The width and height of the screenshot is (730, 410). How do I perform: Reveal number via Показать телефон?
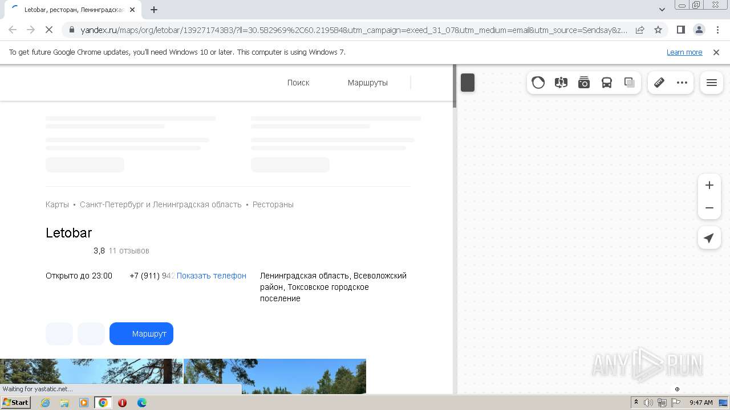212,276
